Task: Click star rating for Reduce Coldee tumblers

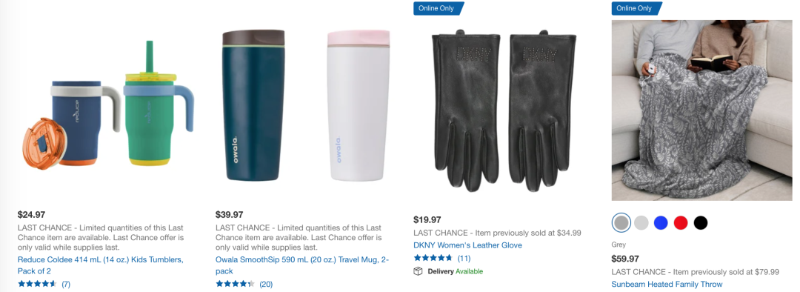Action: (37, 284)
